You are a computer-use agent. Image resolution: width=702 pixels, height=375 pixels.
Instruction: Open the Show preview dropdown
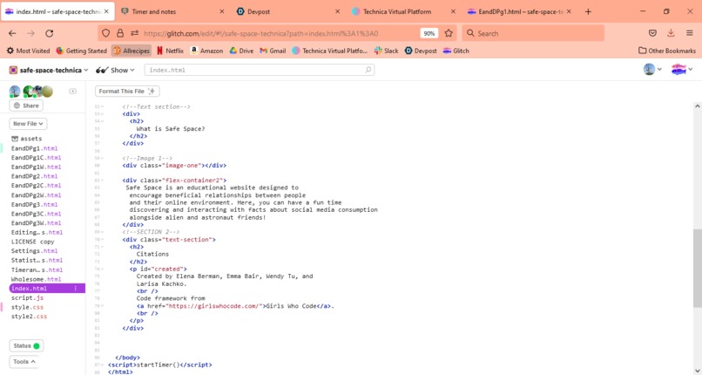(x=115, y=70)
